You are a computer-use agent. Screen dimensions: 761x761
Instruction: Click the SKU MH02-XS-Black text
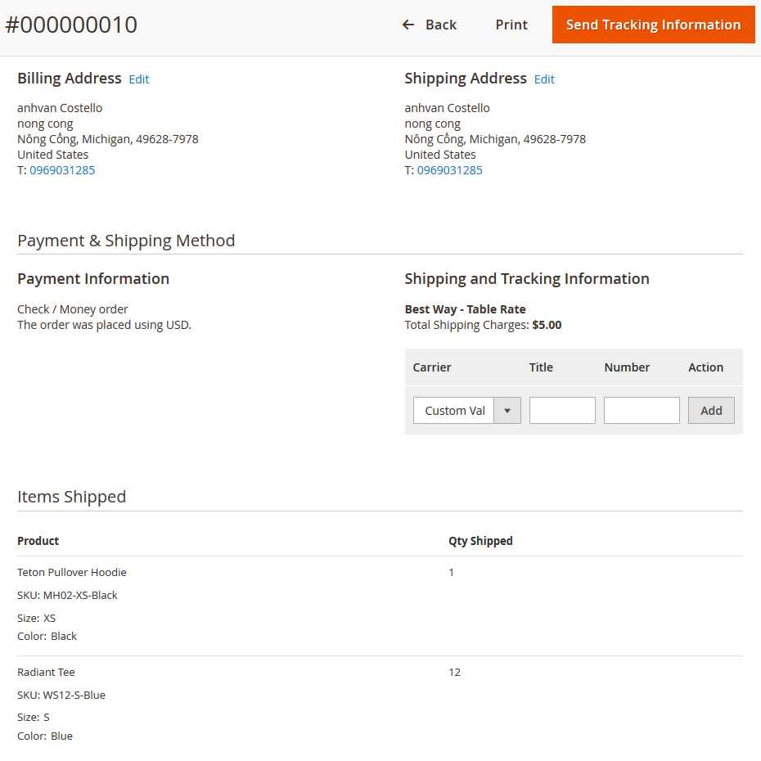click(67, 595)
